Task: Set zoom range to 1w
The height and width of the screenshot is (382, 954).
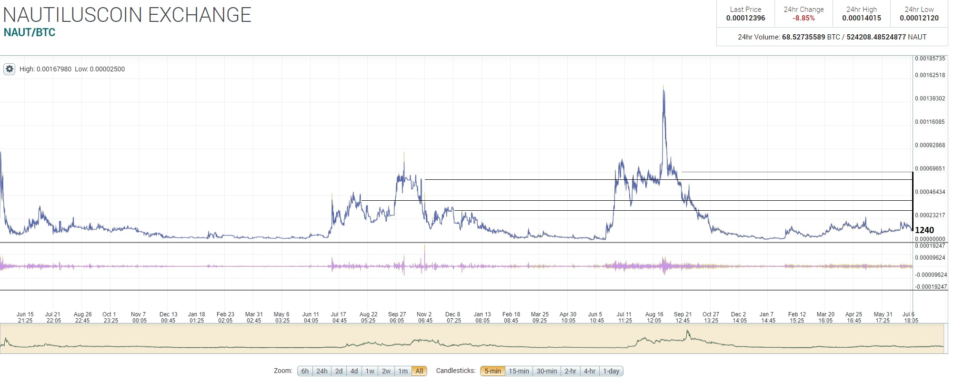Action: (370, 371)
